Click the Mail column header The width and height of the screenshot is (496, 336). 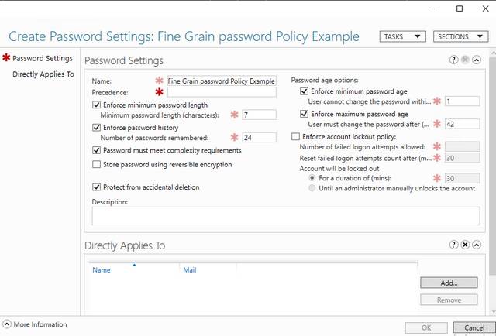point(189,270)
